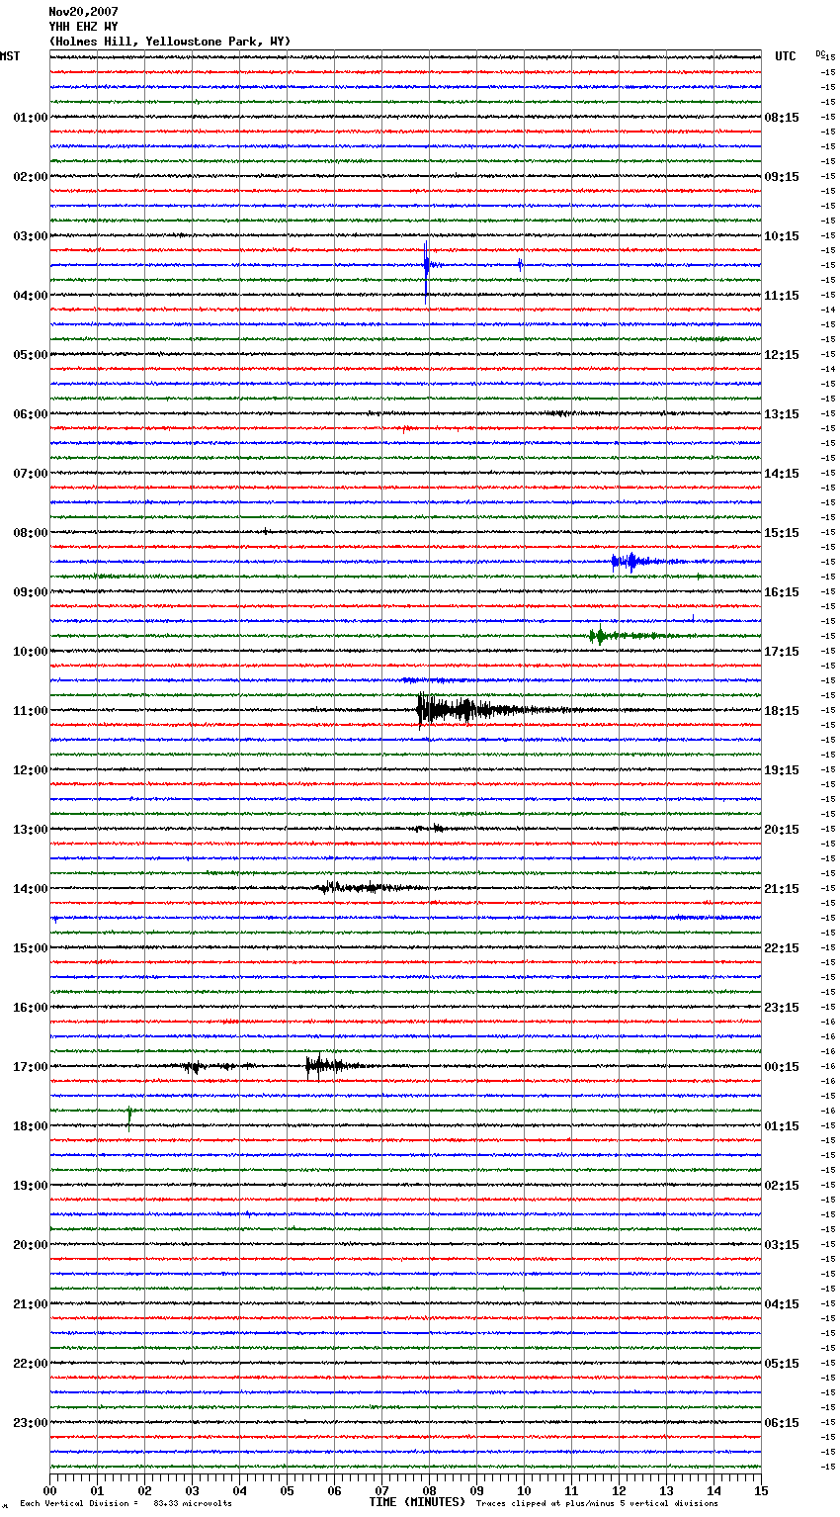Select the 03:00 MST hour label

pos(30,236)
